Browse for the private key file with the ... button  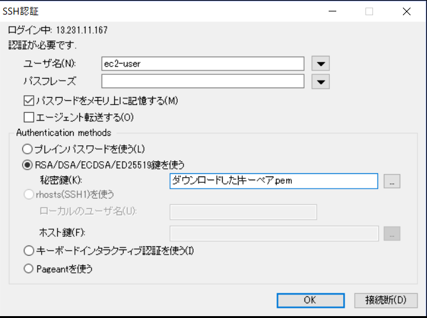392,181
